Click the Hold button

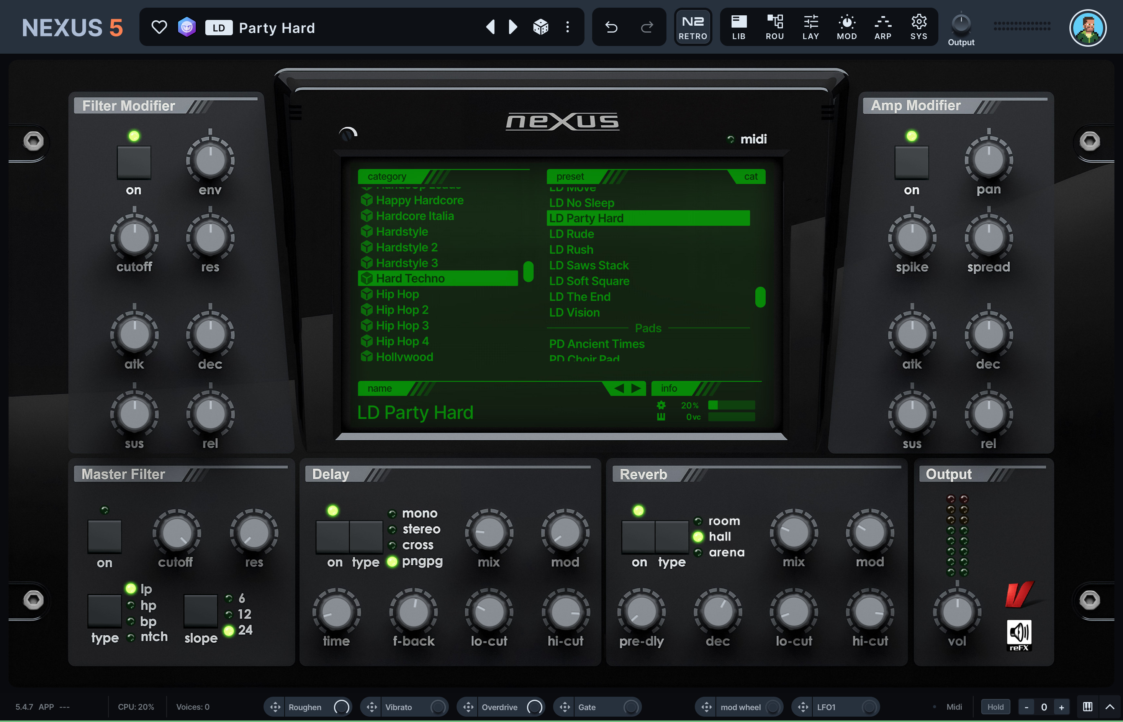995,707
